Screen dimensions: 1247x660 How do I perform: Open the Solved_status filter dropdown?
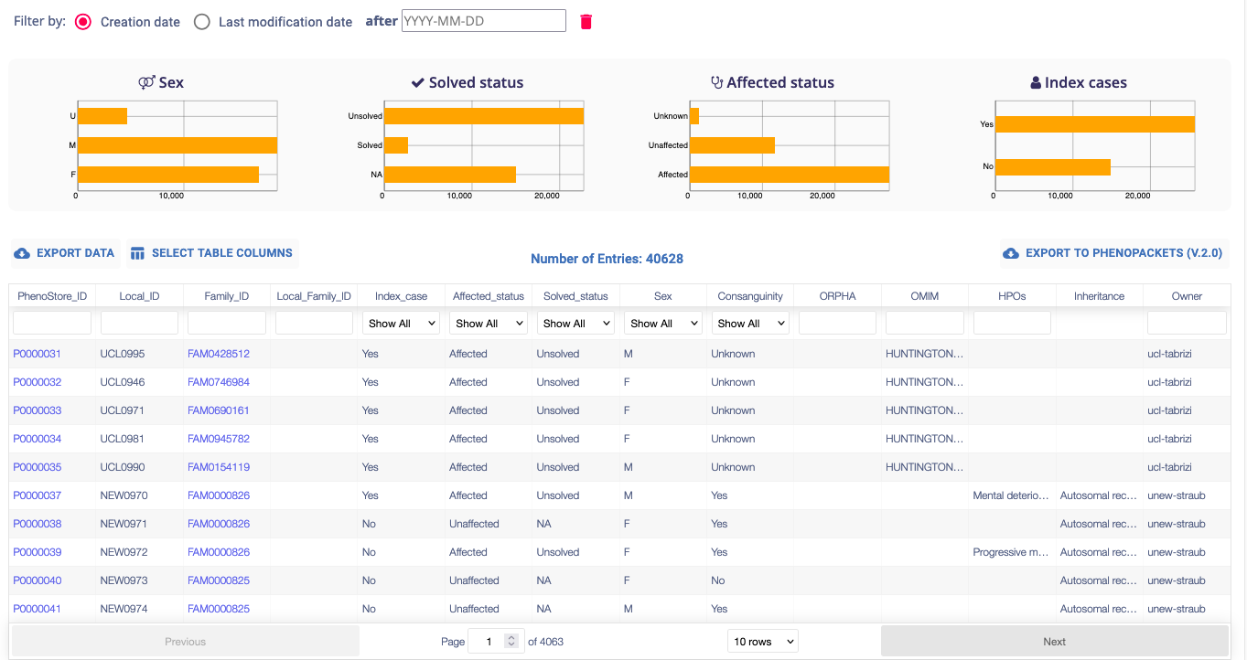[575, 323]
